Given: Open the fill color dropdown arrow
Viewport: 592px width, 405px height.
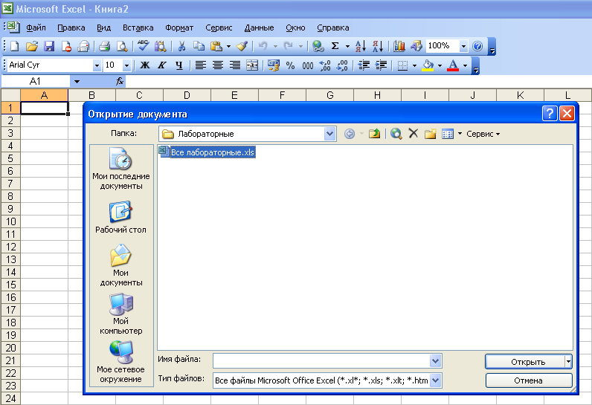Looking at the screenshot, I should point(440,65).
